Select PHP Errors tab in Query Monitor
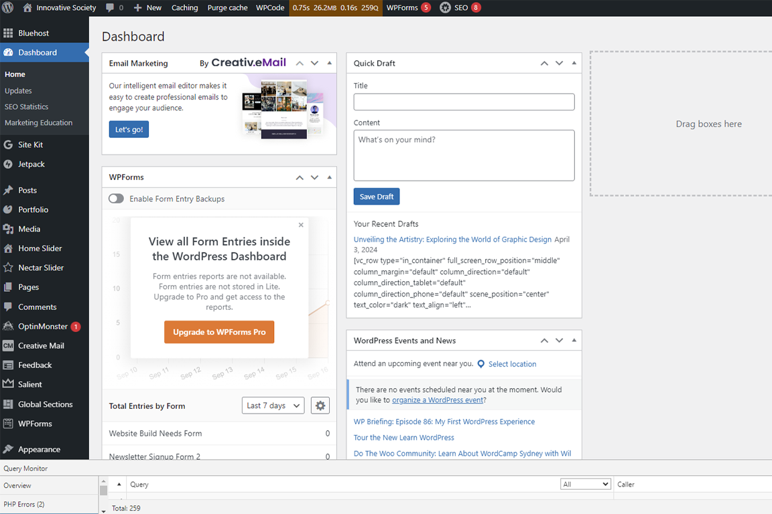Image resolution: width=772 pixels, height=514 pixels. [x=24, y=504]
